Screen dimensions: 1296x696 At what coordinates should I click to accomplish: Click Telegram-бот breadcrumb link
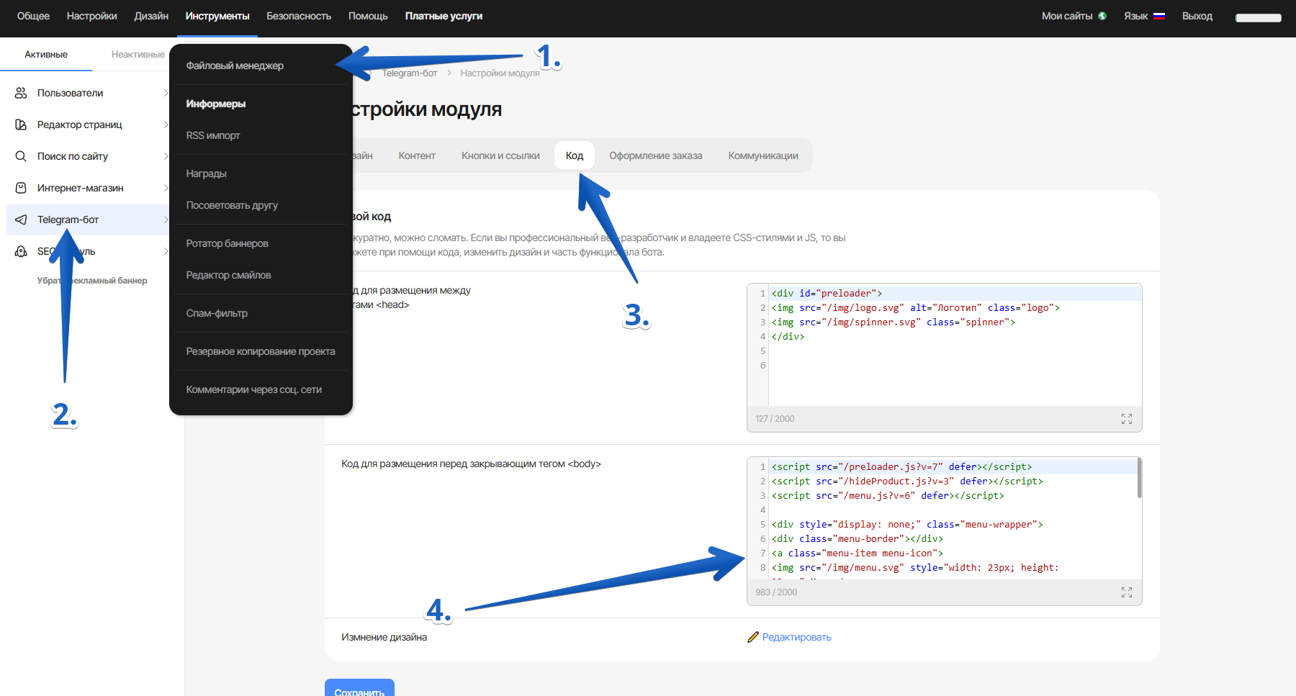pyautogui.click(x=410, y=73)
